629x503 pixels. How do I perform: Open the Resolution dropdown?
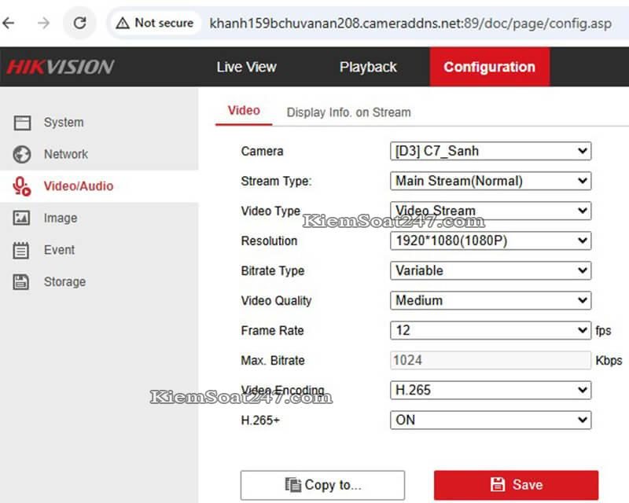click(491, 240)
